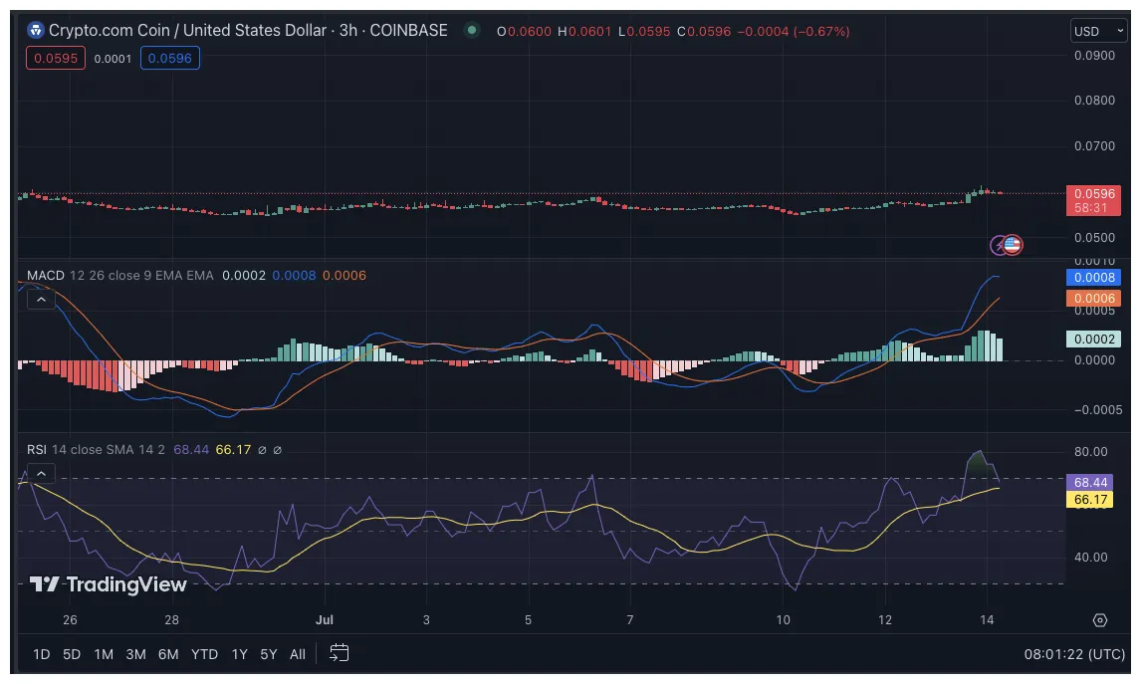Select the 1D time range
Viewport: 1141px width, 684px height.
tap(41, 654)
